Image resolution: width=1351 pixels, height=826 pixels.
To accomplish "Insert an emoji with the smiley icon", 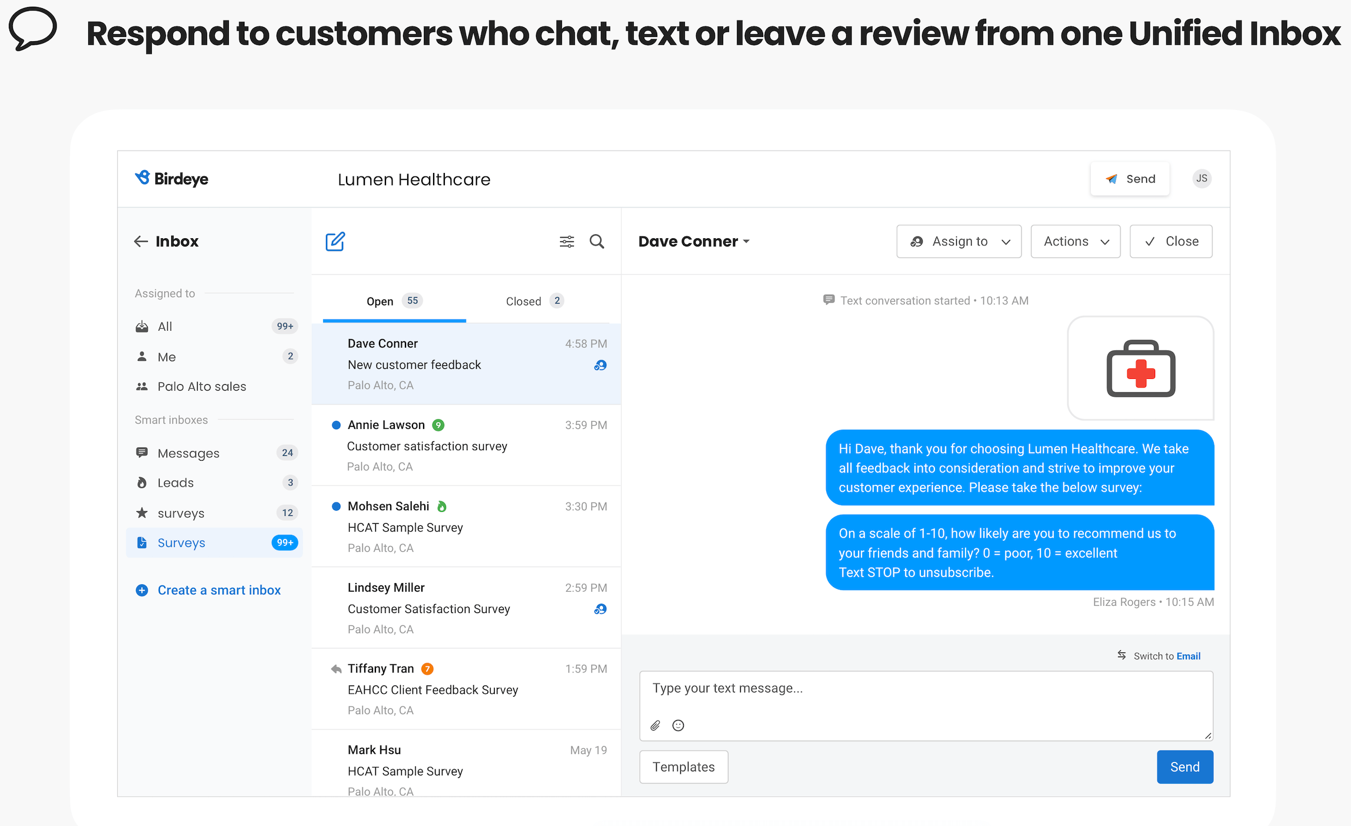I will [678, 725].
